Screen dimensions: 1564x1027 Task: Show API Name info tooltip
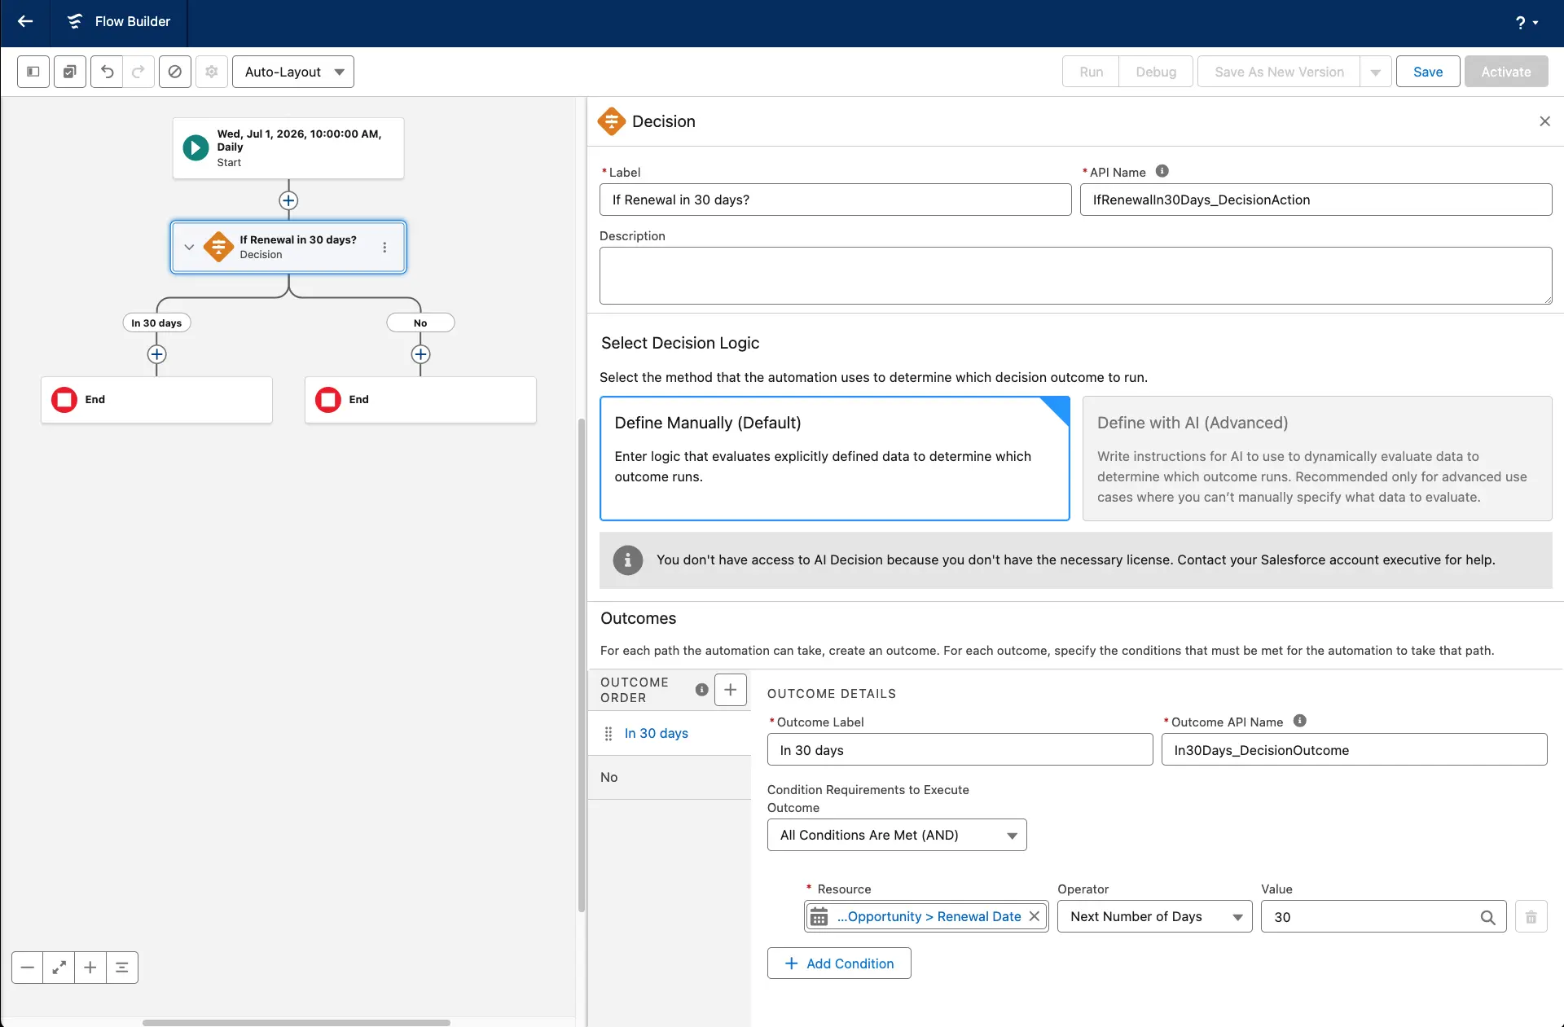click(x=1162, y=171)
